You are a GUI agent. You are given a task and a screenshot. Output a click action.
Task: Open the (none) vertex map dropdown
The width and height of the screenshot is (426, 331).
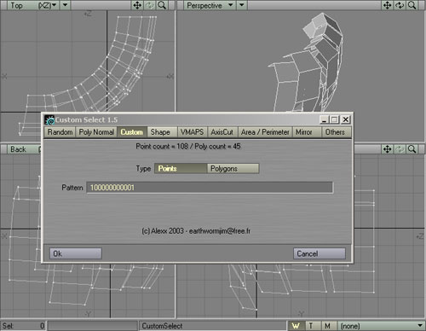[x=381, y=326]
